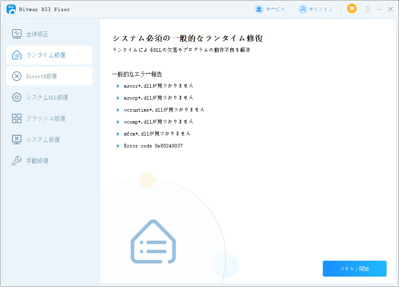The image size is (399, 287).
Task: Click the サインイン user avatar icon
Action: (x=303, y=9)
